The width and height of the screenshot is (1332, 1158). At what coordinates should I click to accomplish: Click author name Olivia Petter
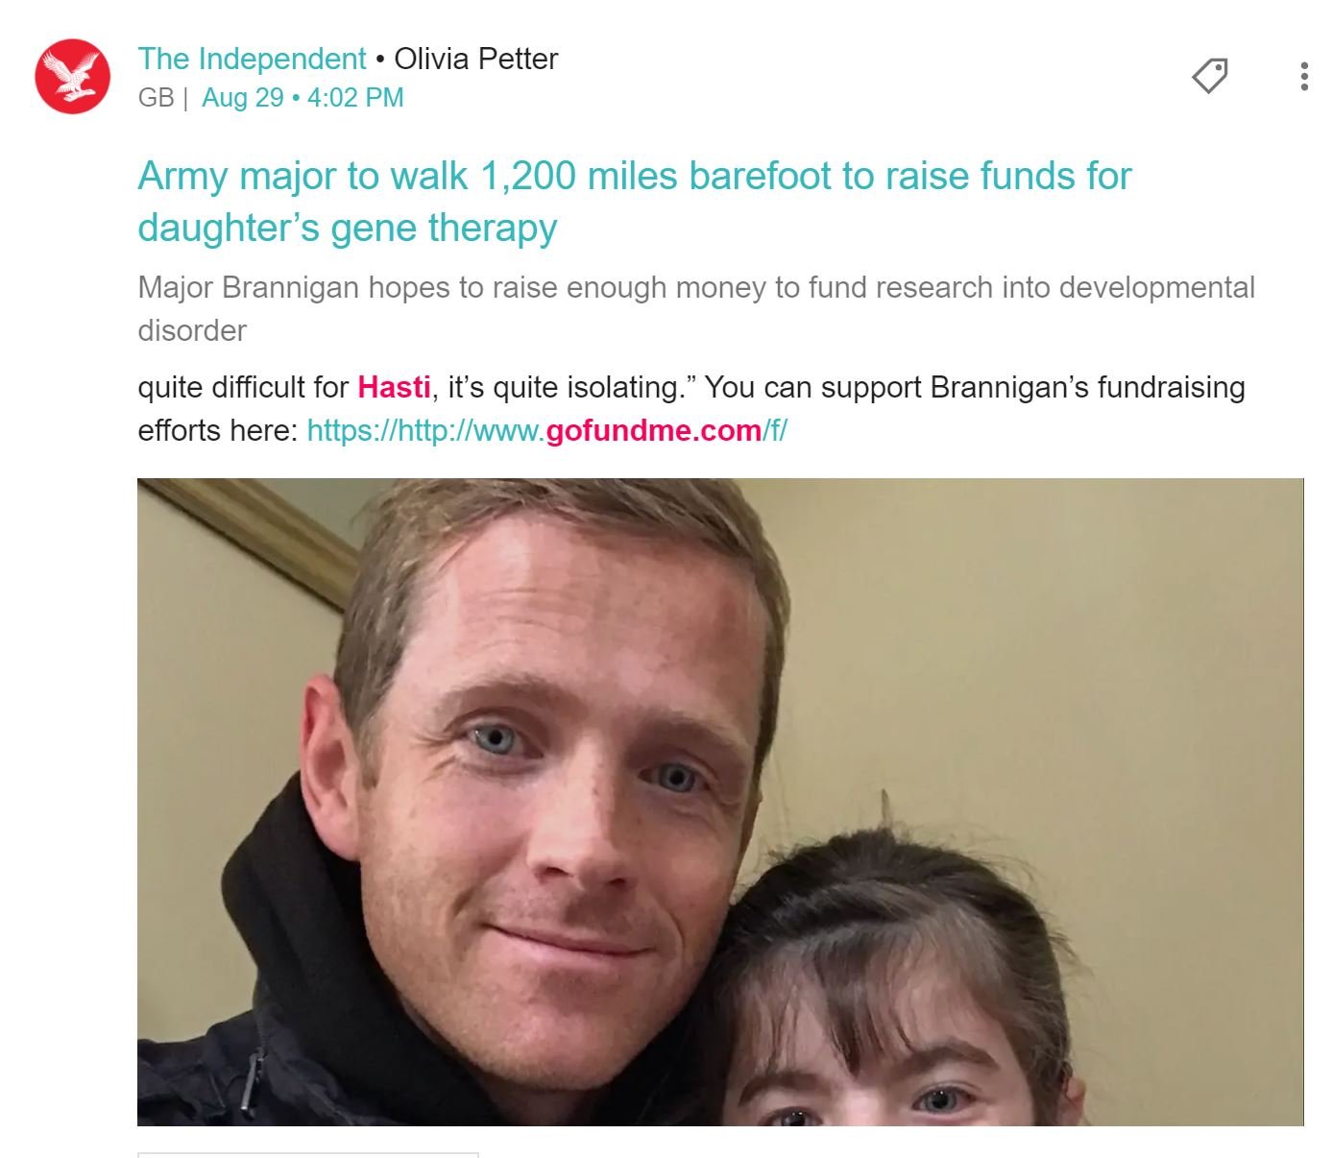coord(476,59)
